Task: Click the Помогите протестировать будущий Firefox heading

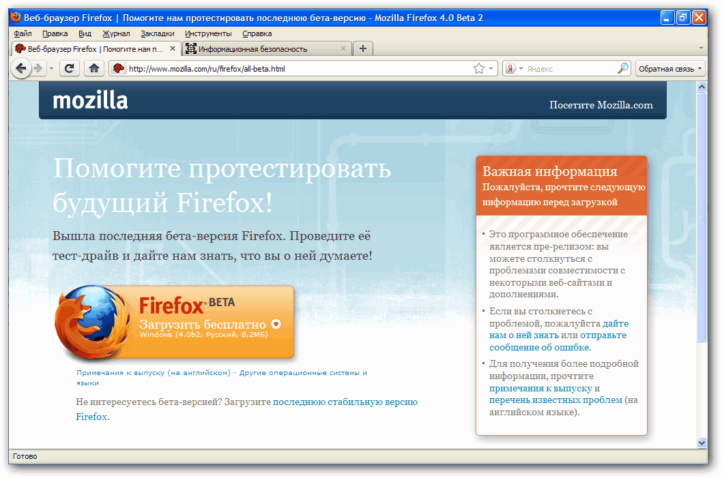Action: click(x=222, y=185)
